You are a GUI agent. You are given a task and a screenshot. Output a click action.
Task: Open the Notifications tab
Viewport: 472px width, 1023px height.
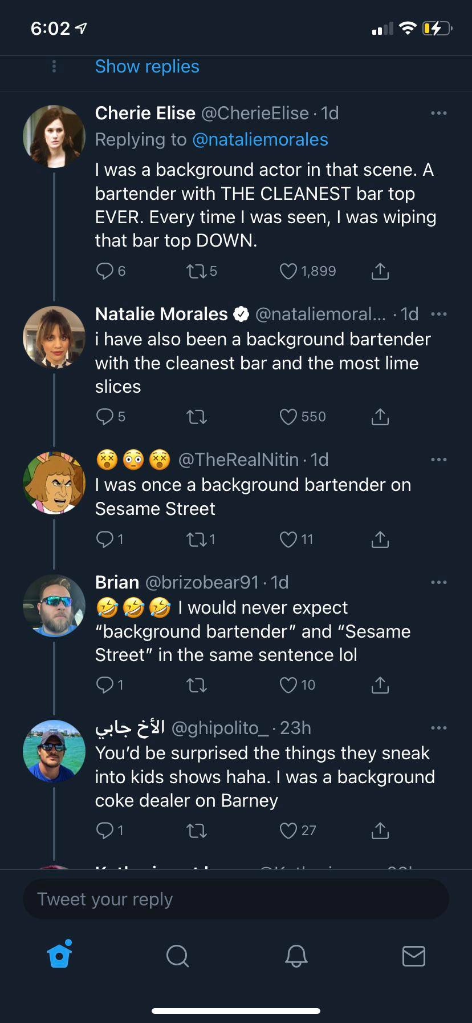(x=296, y=956)
